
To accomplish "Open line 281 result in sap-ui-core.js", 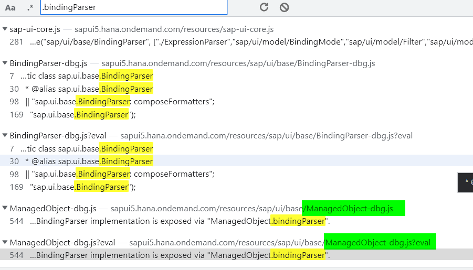I will 236,41.
